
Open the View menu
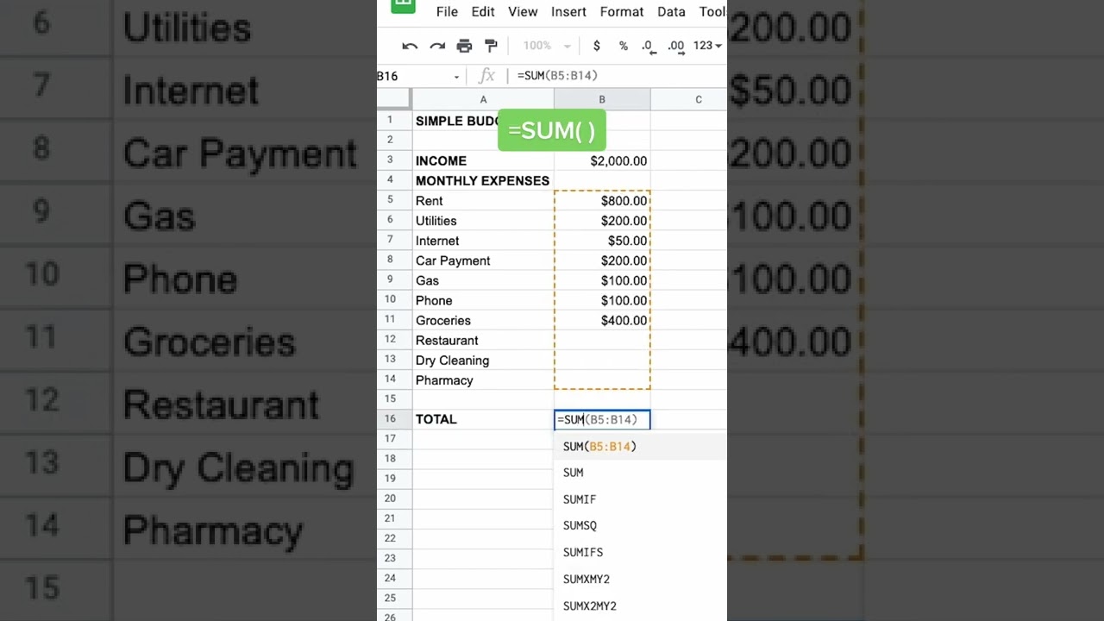point(523,11)
